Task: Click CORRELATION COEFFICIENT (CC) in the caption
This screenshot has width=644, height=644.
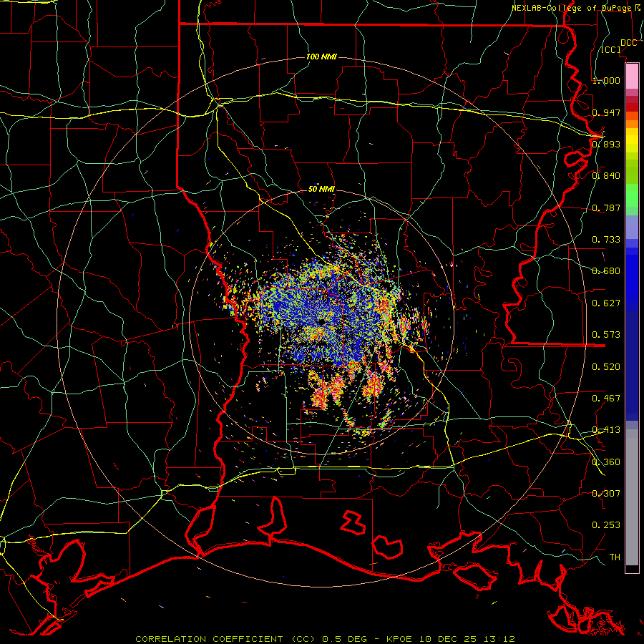Action: [225, 639]
